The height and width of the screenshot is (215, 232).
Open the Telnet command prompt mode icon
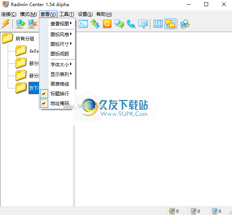(x=83, y=24)
